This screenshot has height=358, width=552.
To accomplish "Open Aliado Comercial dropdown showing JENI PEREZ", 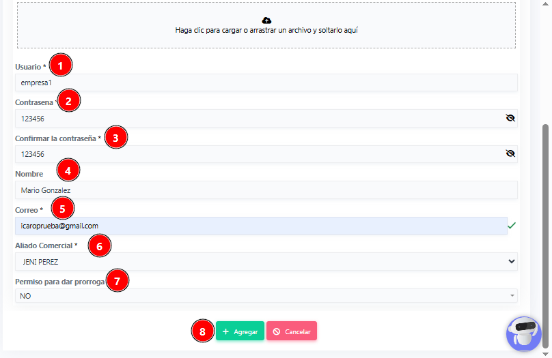I will point(266,261).
